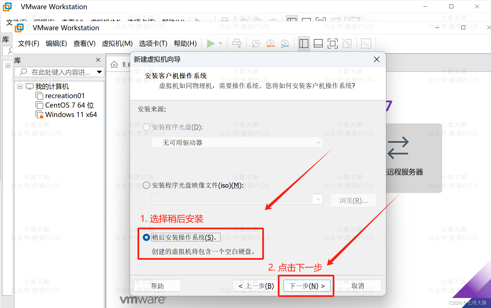Select the installer disc radio option
This screenshot has width=491, height=308.
point(146,127)
